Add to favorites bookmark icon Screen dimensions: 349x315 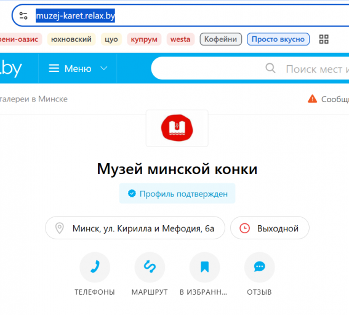click(204, 267)
